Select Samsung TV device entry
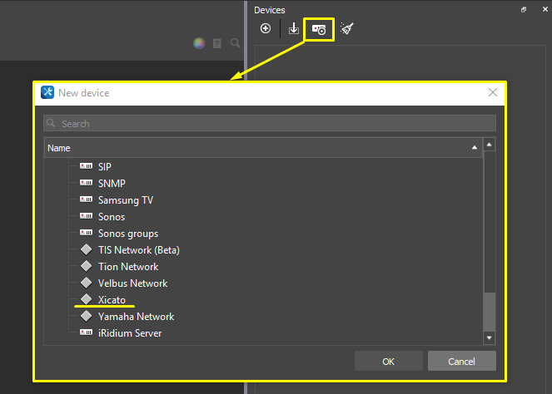This screenshot has height=394, width=552. 125,200
